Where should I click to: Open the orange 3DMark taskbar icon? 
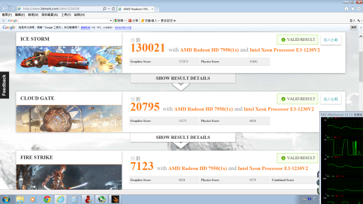point(115,199)
